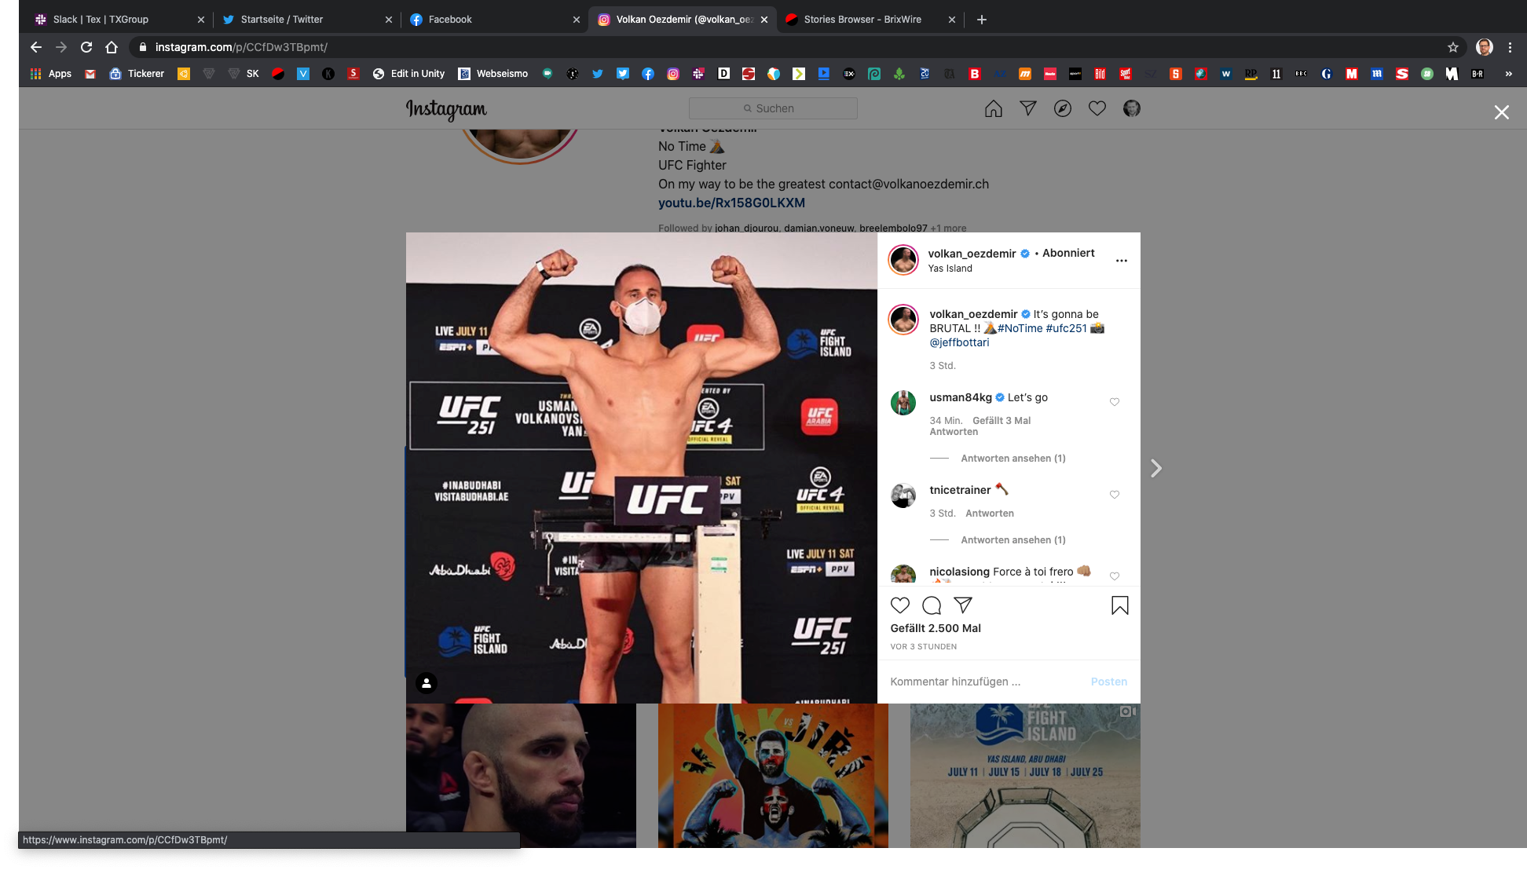1527x870 pixels.
Task: Go to next post with right chevron
Action: [1155, 469]
